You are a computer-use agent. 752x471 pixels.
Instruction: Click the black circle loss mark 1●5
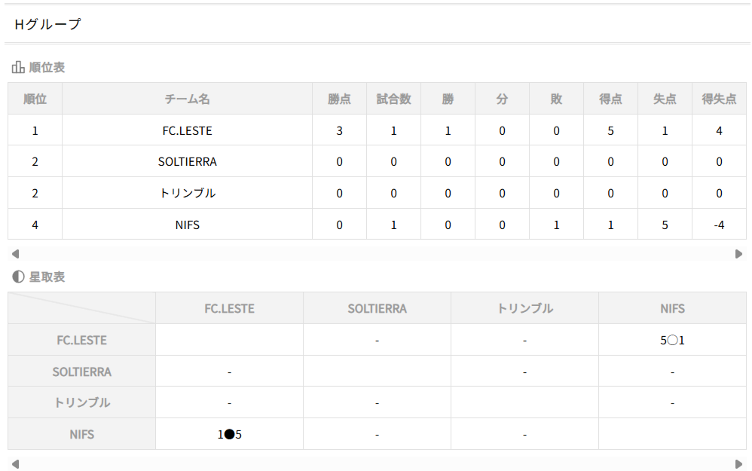coord(229,435)
